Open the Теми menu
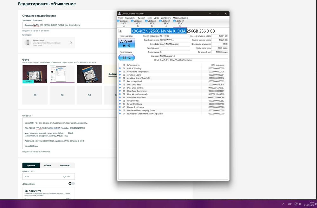The width and height of the screenshot is (317, 208). point(150,18)
